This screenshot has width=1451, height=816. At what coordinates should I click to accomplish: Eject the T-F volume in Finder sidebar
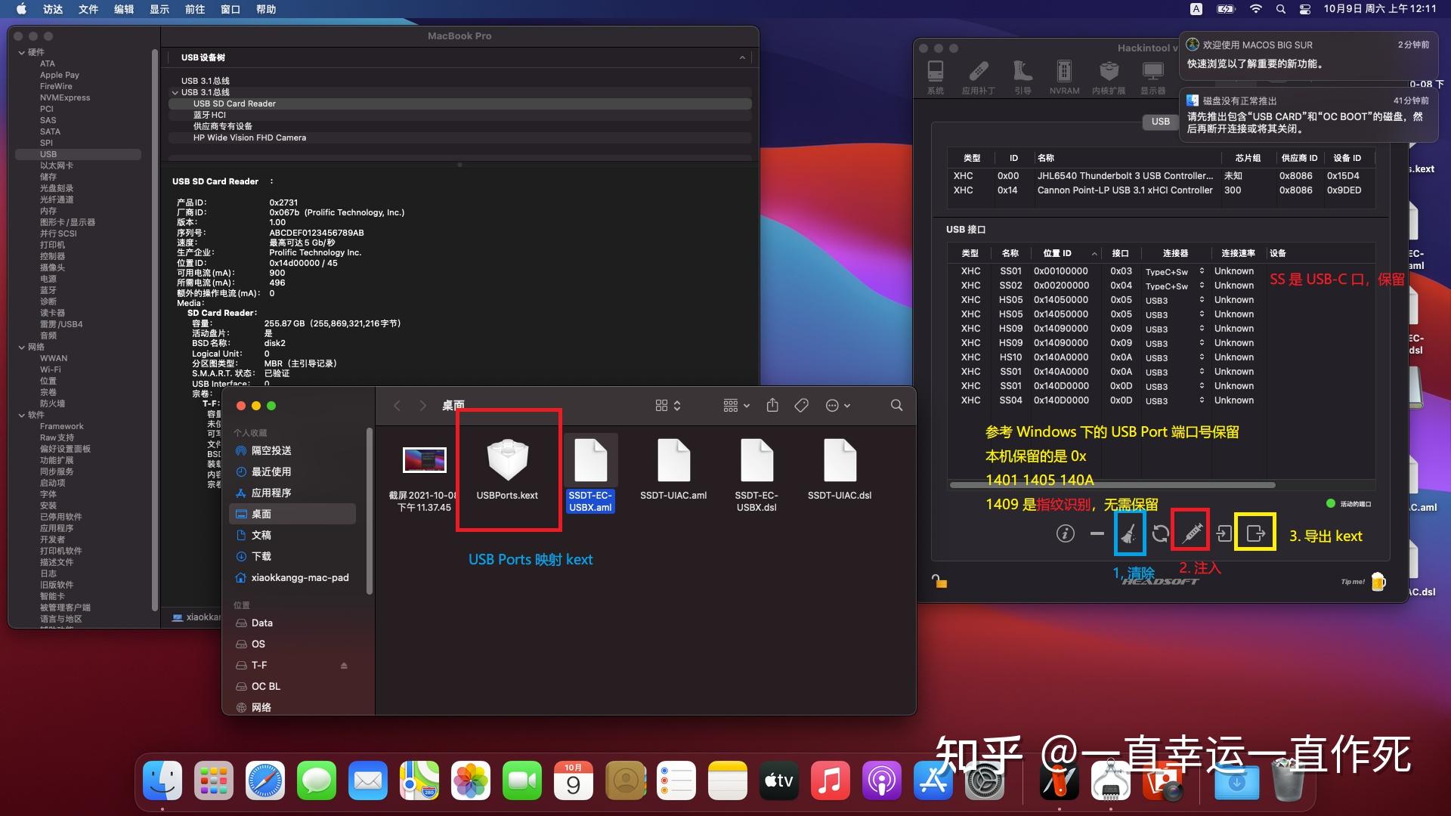(x=344, y=665)
